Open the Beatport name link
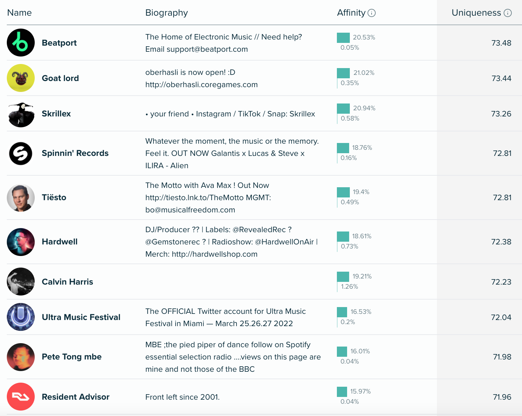Image resolution: width=522 pixels, height=416 pixels. tap(59, 43)
